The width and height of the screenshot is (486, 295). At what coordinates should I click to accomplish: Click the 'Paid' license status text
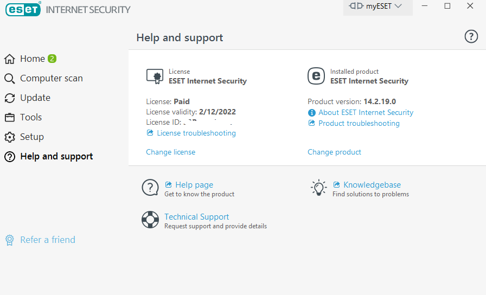click(x=182, y=101)
